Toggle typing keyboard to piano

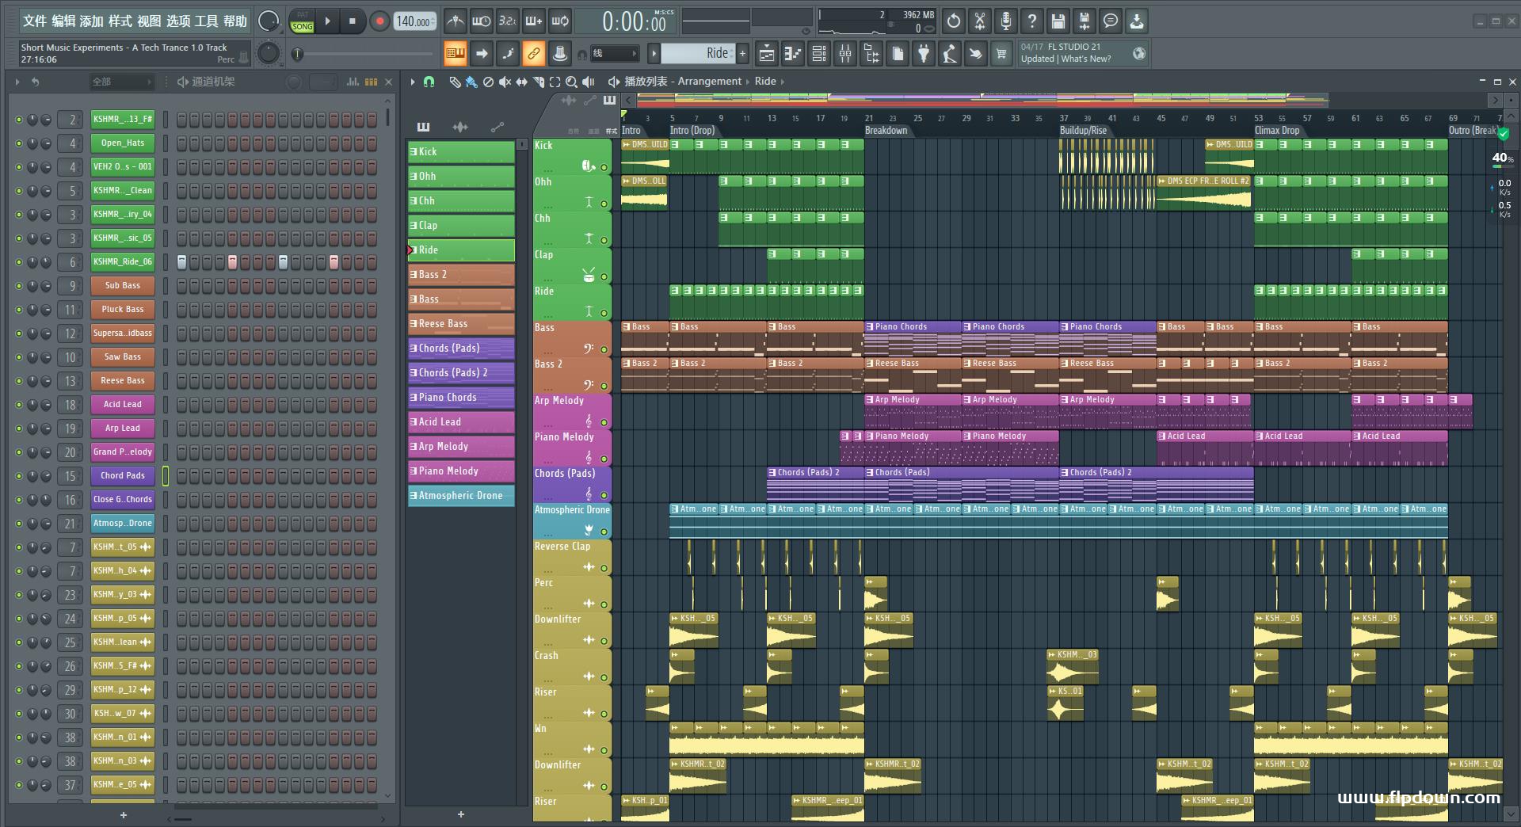tap(455, 54)
